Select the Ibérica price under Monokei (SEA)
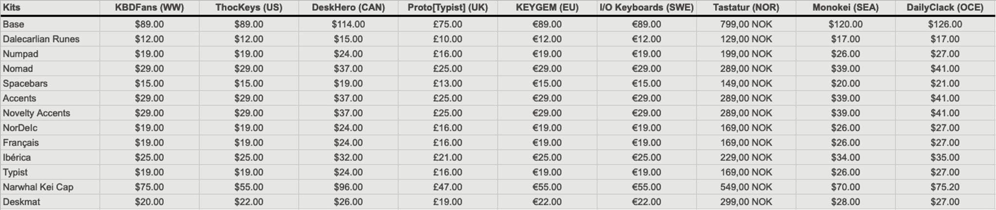Image resolution: width=996 pixels, height=210 pixels. tap(846, 157)
